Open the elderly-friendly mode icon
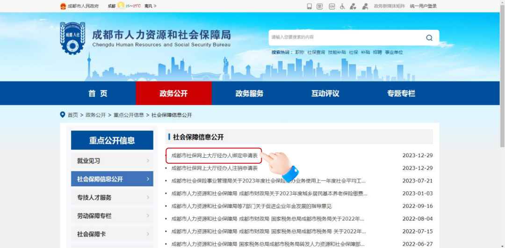The width and height of the screenshot is (505, 248). click(x=365, y=6)
